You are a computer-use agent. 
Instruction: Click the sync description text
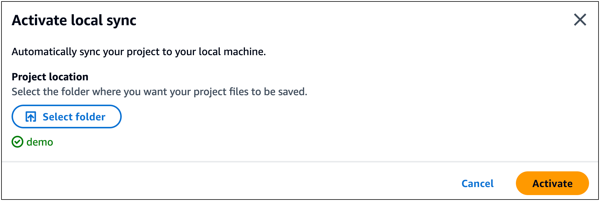139,51
